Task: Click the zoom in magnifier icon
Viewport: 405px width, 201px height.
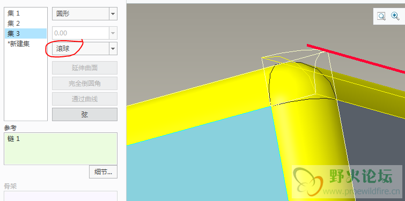Action: [x=395, y=16]
